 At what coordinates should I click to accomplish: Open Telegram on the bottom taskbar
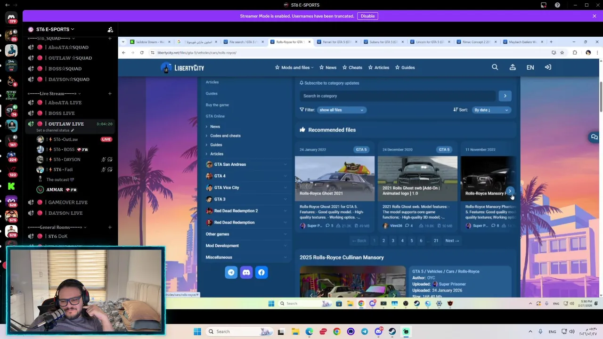pos(365,331)
